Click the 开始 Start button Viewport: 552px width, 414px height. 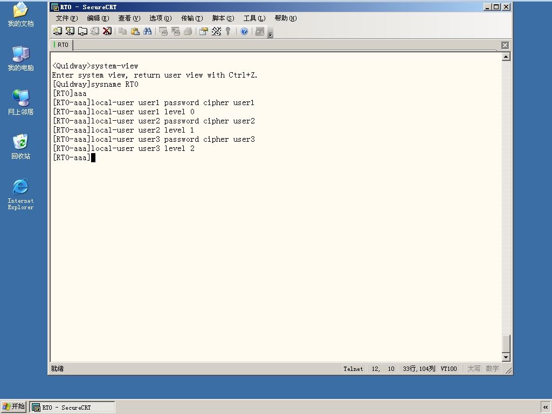(13, 406)
